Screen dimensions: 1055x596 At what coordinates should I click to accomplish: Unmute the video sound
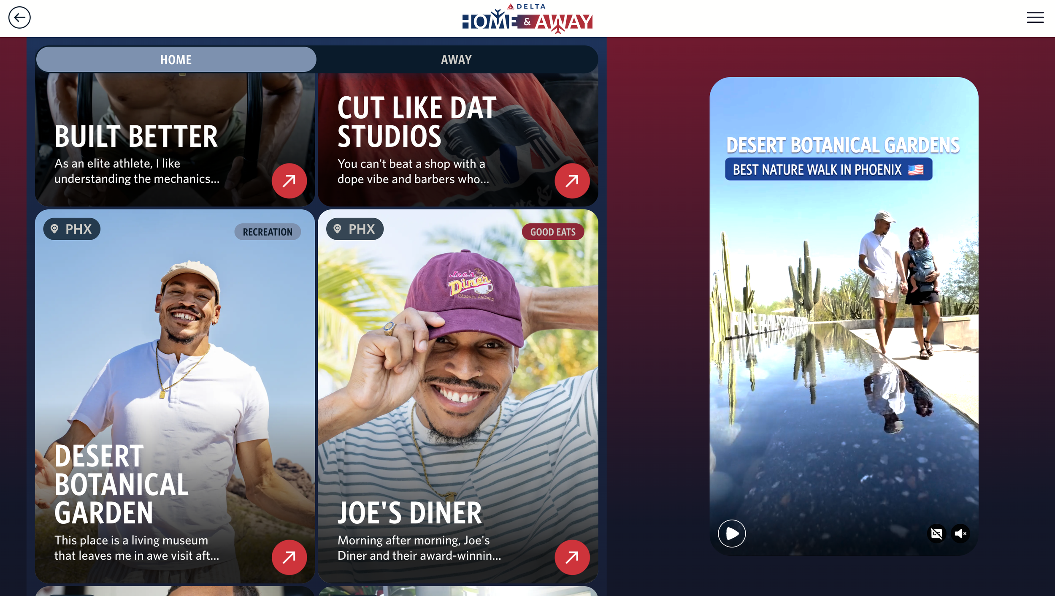960,534
